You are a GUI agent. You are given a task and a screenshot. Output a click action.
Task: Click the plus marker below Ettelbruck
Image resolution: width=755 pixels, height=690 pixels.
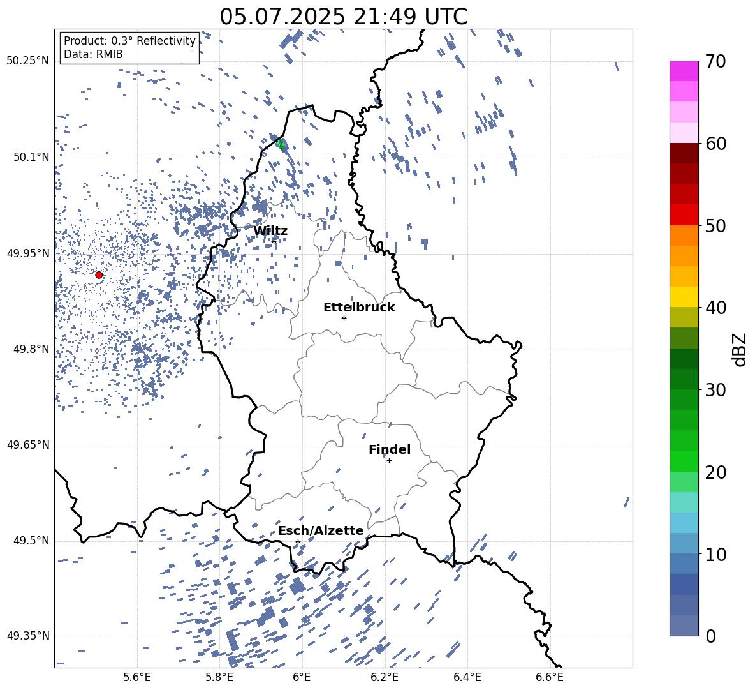(x=344, y=318)
